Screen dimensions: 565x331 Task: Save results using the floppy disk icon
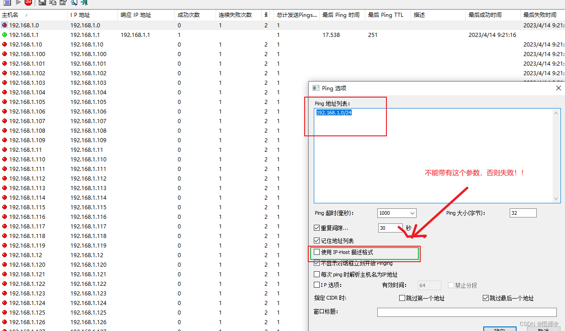click(42, 3)
